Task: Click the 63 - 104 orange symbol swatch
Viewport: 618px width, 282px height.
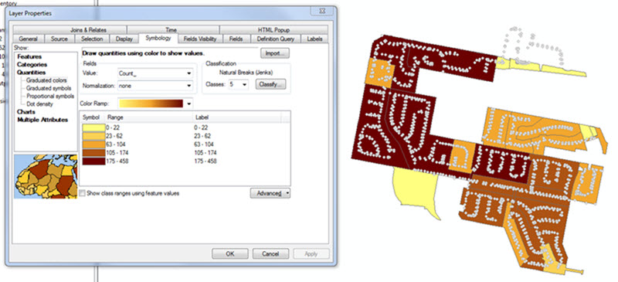Action: click(93, 144)
